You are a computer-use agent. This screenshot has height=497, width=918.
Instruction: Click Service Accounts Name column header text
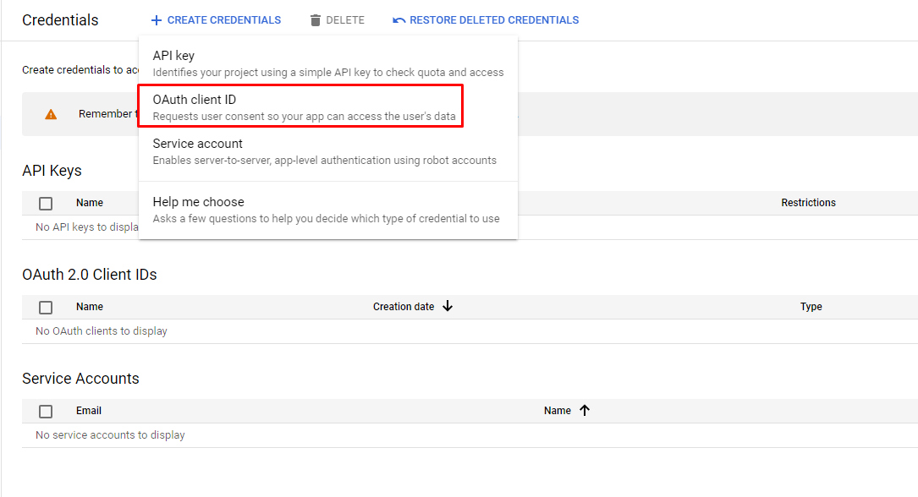tap(557, 411)
